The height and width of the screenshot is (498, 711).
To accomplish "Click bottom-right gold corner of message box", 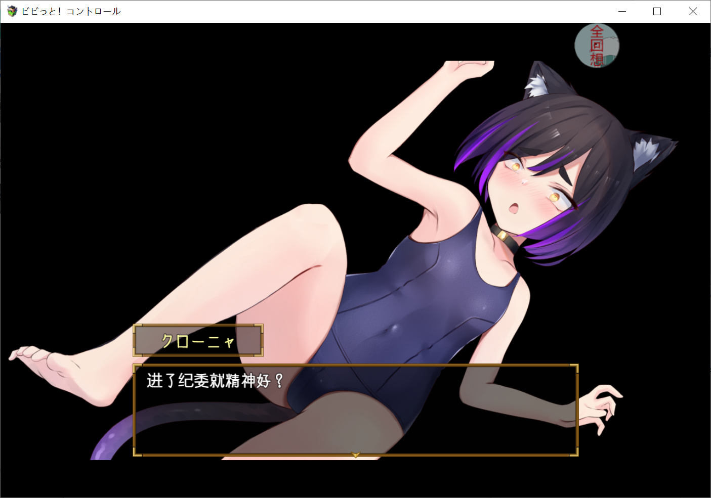I will tap(574, 453).
